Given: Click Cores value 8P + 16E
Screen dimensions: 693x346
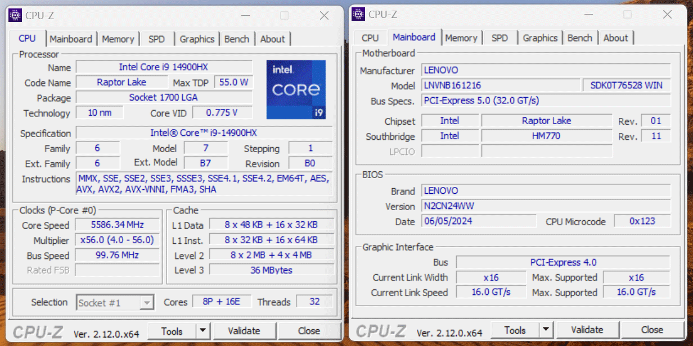Looking at the screenshot, I should tap(221, 302).
